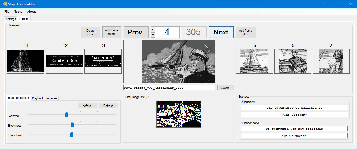Image resolution: width=357 pixels, height=149 pixels.
Task: Click the Final image on C64 preview
Action: 179,114
